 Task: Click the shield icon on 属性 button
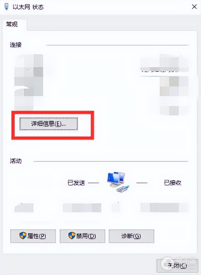pyautogui.click(x=23, y=235)
